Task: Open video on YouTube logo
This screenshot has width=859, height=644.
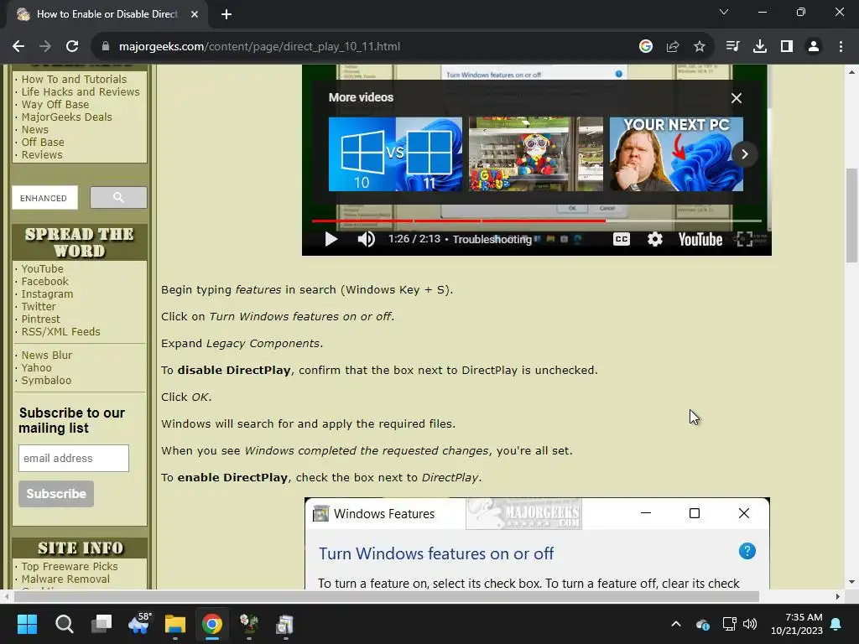Action: (700, 239)
